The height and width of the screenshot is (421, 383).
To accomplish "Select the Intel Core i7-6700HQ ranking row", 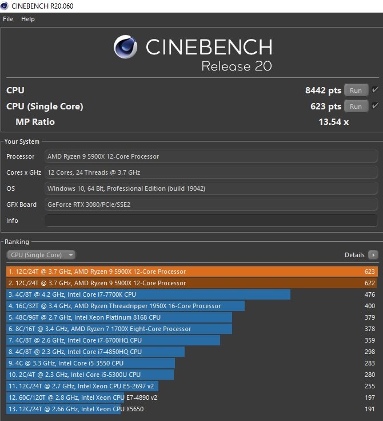I will point(192,340).
